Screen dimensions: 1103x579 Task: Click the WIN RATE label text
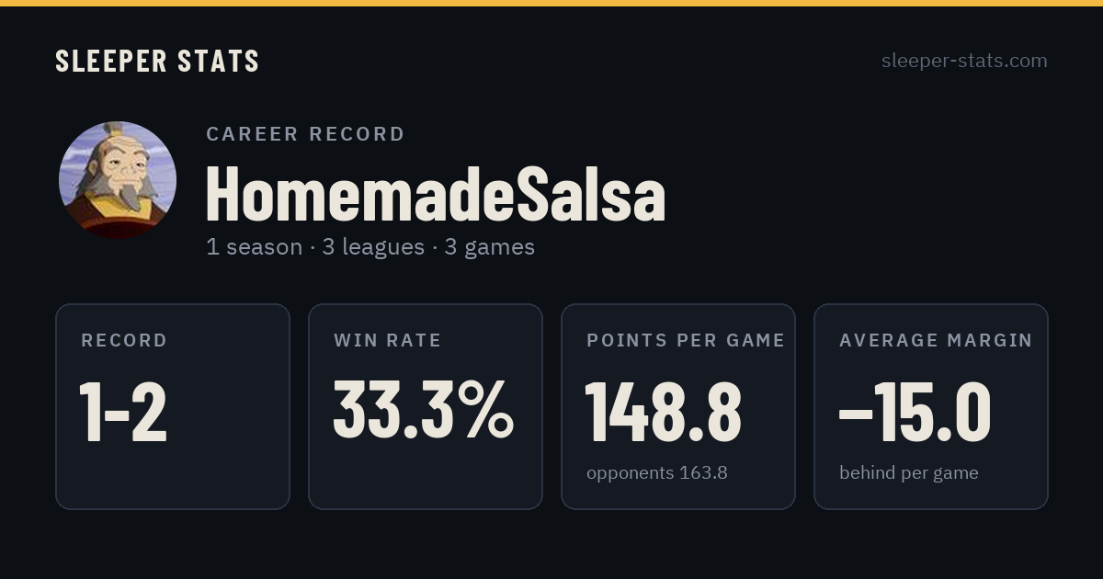click(388, 340)
